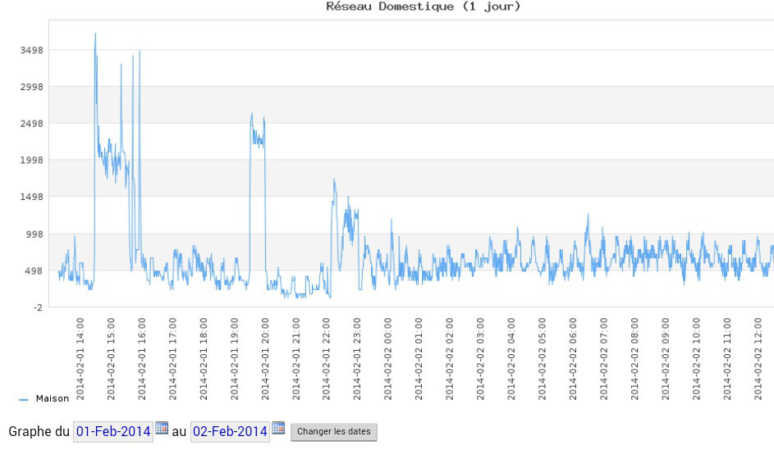Click x-axis label 2014-02-01 21:00
The width and height of the screenshot is (774, 450).
coord(295,359)
